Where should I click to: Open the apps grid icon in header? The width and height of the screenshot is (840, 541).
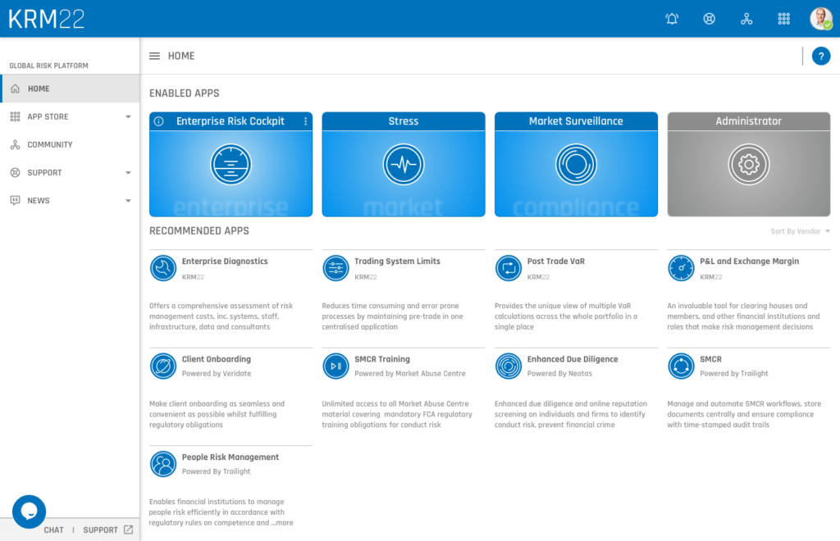coord(783,19)
